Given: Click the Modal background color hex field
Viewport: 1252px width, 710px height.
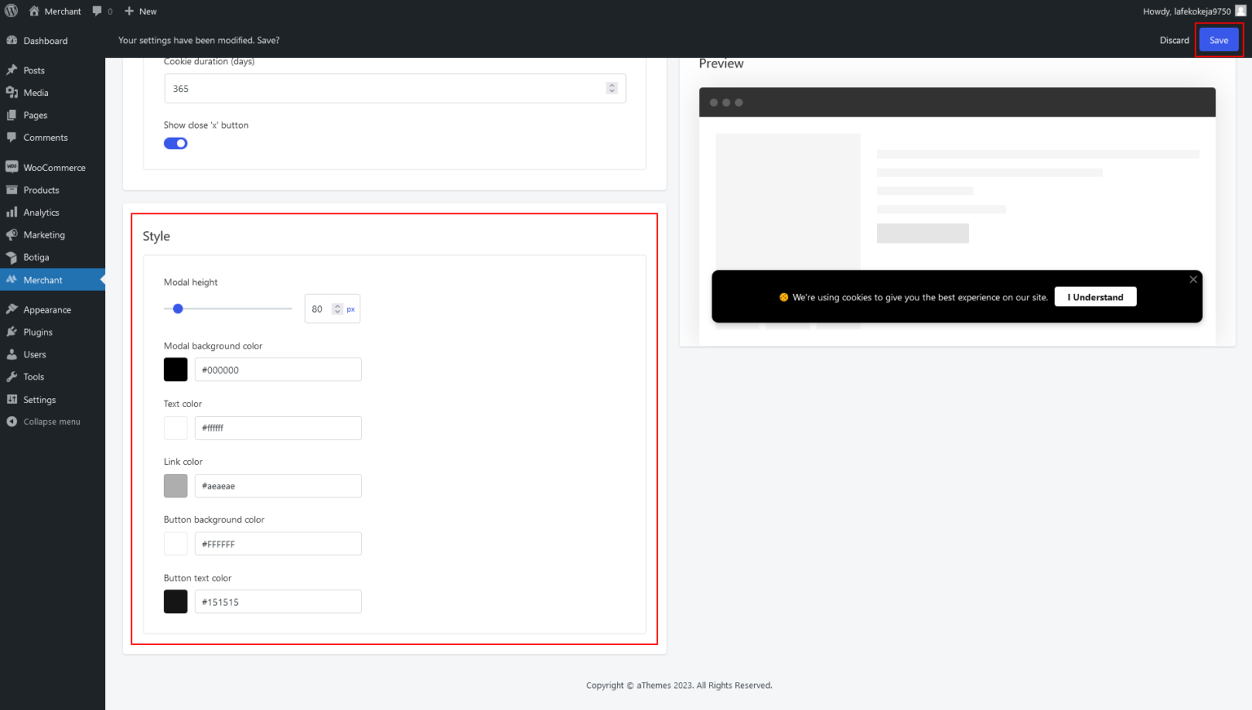Looking at the screenshot, I should [278, 370].
